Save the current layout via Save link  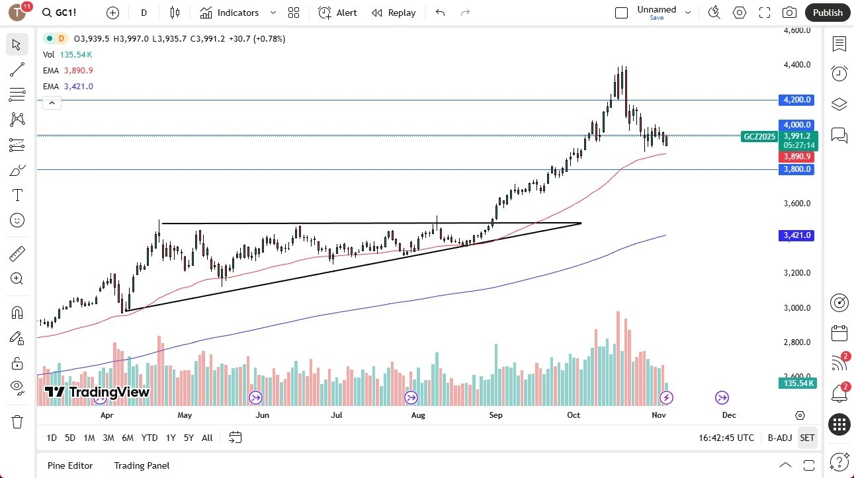point(656,18)
